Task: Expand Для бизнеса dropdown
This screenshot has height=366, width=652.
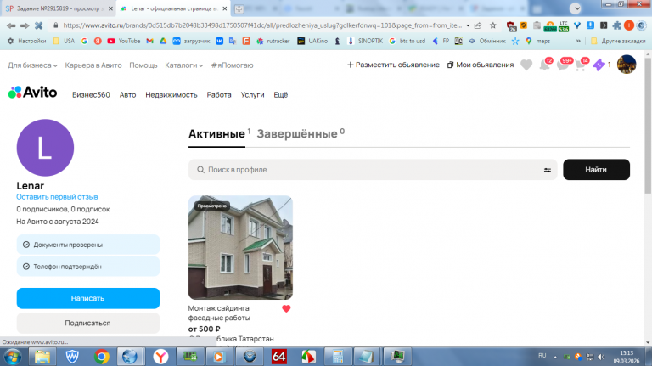Action: pyautogui.click(x=32, y=65)
